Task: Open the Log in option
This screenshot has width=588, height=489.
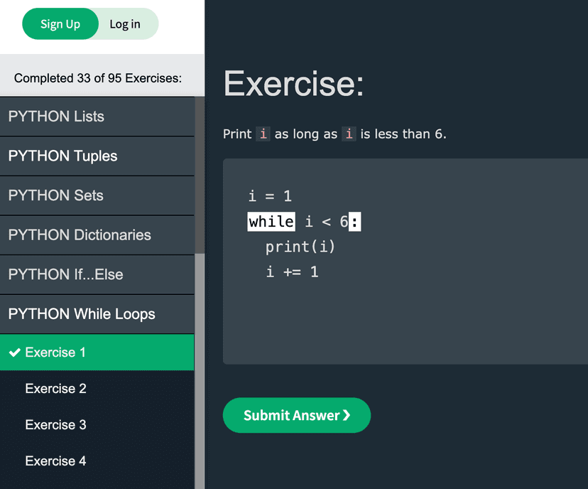Action: point(125,24)
